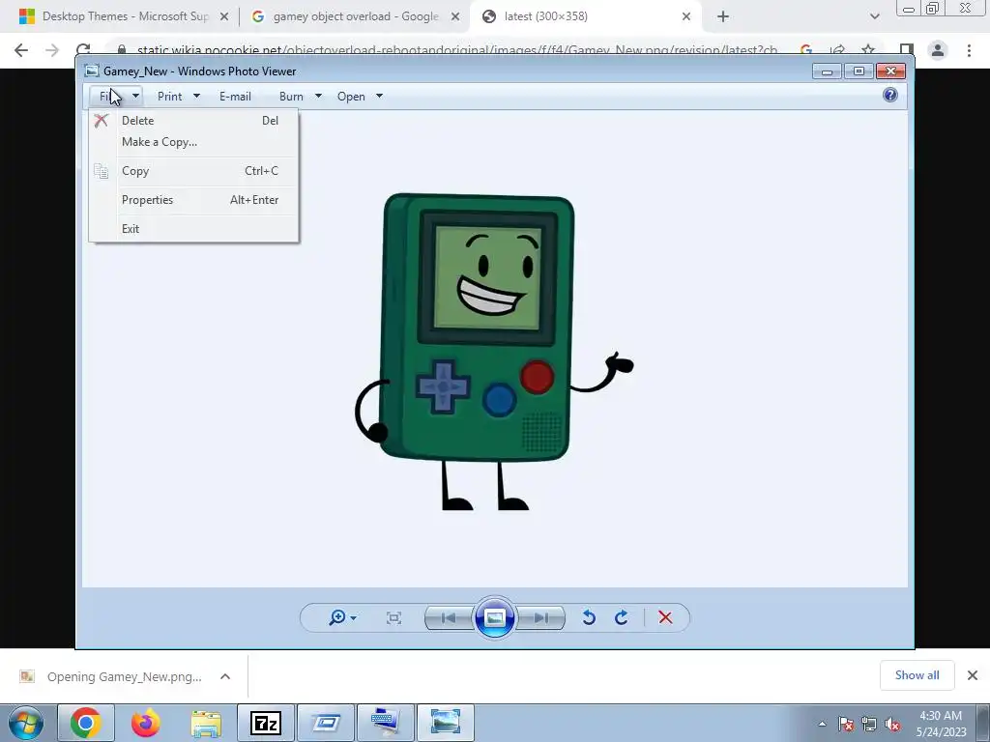
Task: Choose Make a Copy... menu entry
Action: pos(193,142)
